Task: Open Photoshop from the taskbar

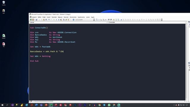Action: pos(75,105)
